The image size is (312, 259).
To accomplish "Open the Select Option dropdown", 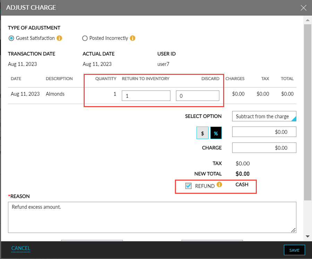I will pos(264,116).
